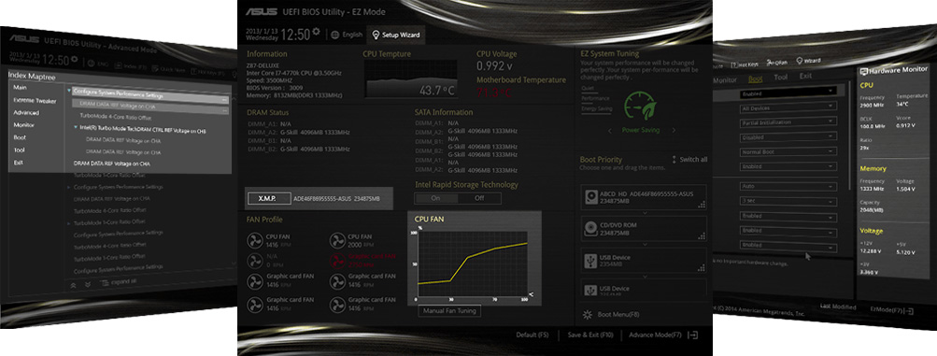Click the CPU FAN curve graph
This screenshot has width=937, height=356.
(x=472, y=263)
